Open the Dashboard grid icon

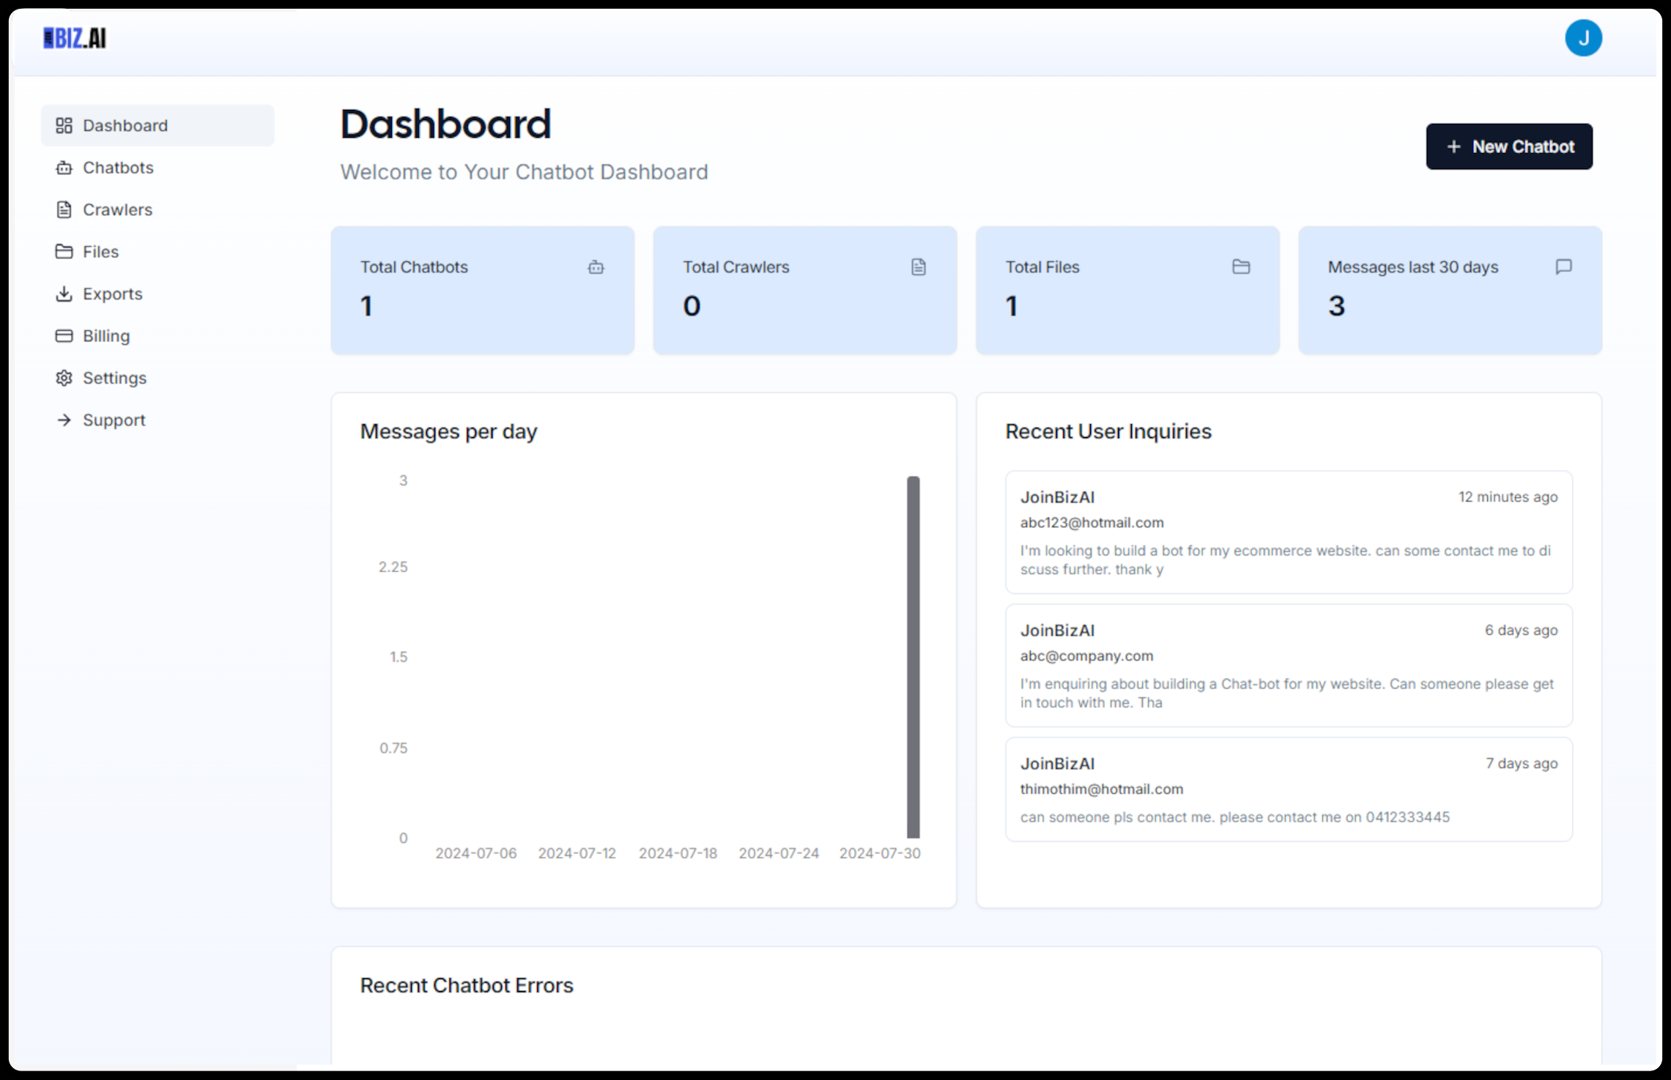pyautogui.click(x=64, y=125)
